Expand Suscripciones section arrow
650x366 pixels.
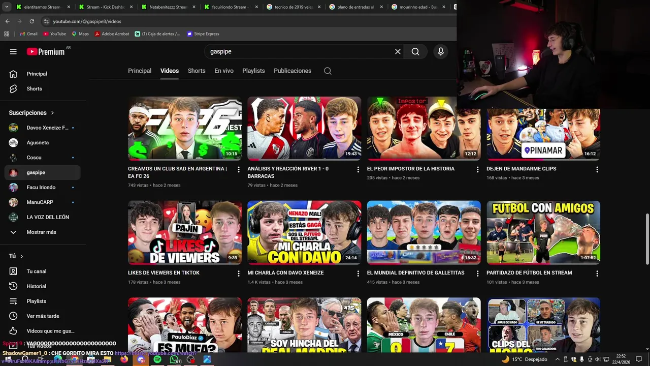[x=52, y=113]
